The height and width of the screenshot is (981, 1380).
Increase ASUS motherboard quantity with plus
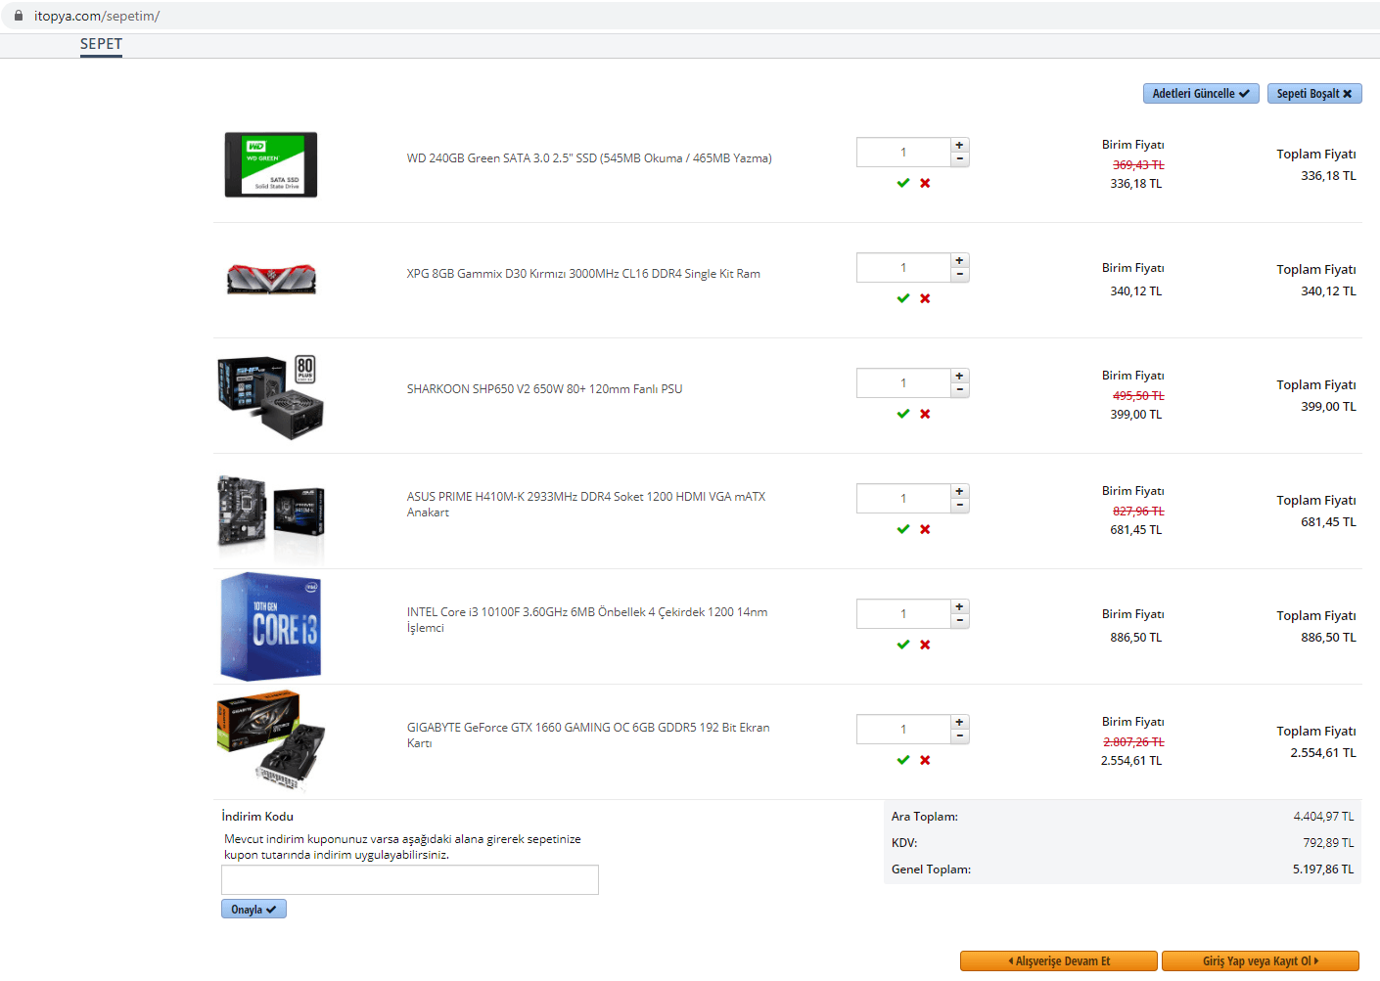pos(960,491)
